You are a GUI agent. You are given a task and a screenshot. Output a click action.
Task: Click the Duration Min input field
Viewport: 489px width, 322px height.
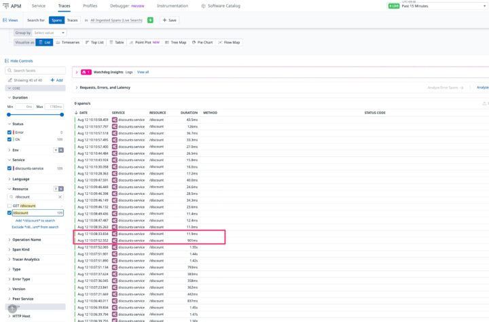point(24,107)
